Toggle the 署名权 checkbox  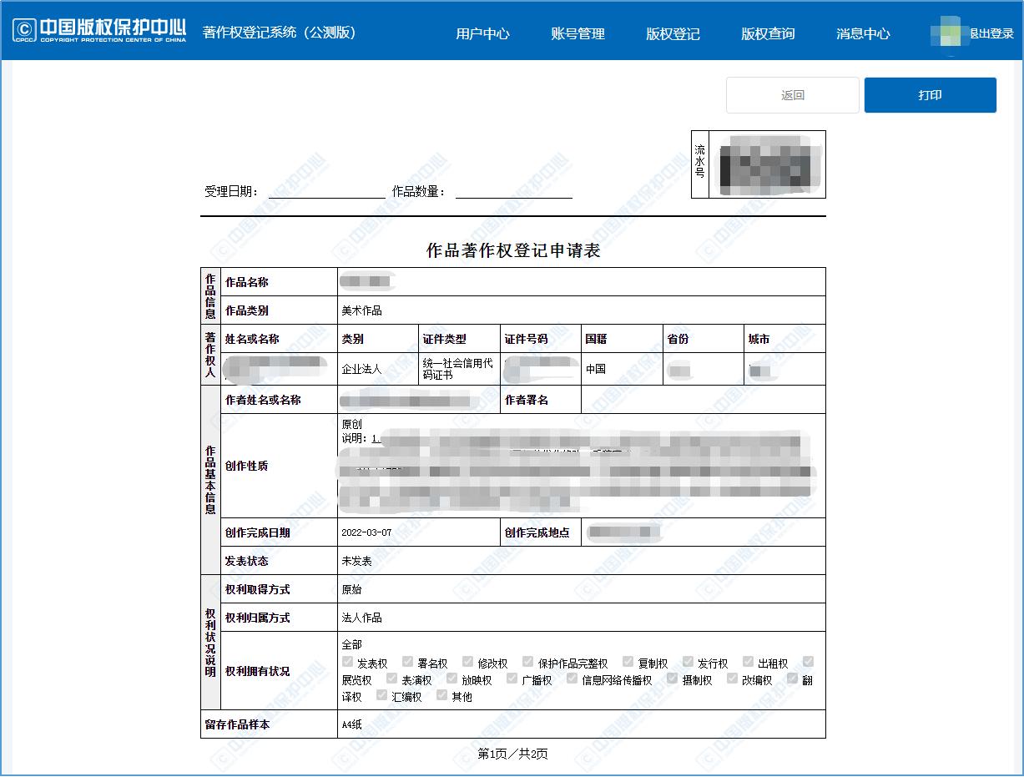(x=408, y=661)
